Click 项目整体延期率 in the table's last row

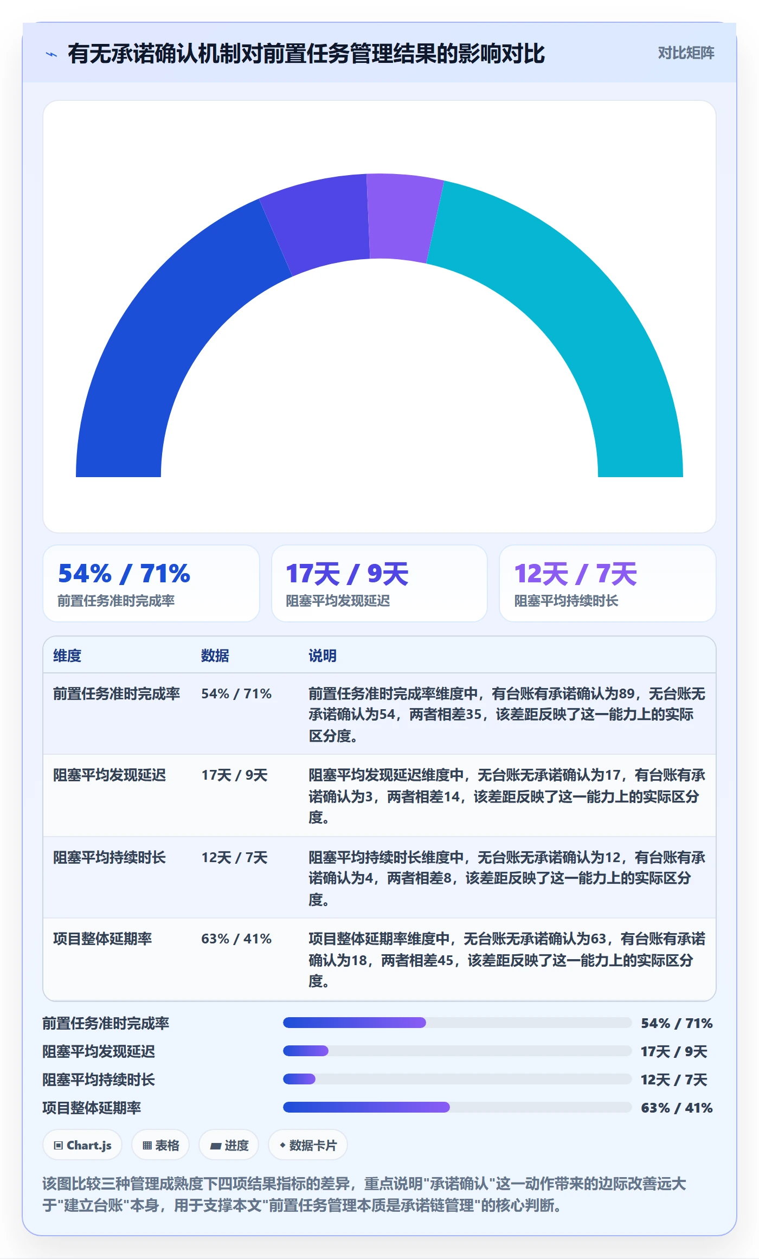(x=102, y=939)
